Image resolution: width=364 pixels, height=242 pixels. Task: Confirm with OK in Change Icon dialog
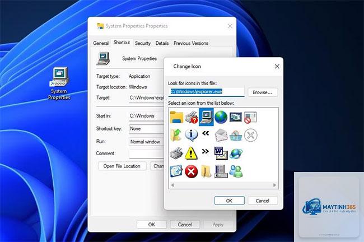230,201
